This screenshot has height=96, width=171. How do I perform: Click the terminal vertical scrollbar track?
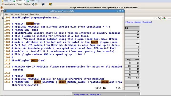pos(123,53)
